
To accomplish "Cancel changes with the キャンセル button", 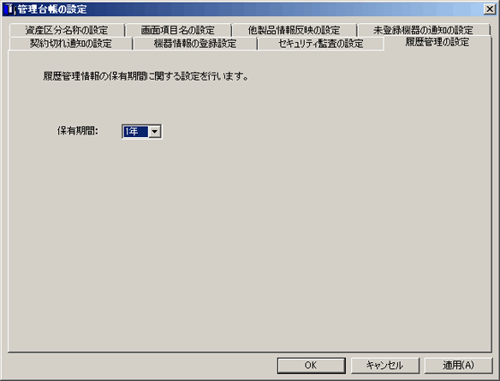I will [x=385, y=366].
